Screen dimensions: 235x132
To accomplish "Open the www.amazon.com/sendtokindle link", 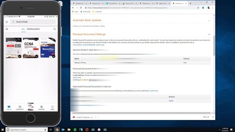I will 84,45.
